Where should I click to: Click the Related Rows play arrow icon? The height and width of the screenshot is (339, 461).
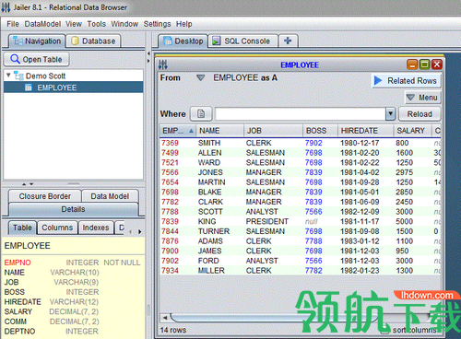(x=378, y=81)
